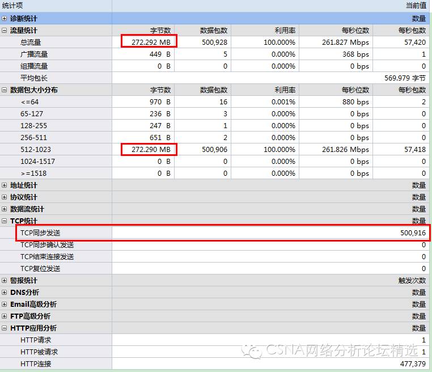
Task: Click the 368 bps broadcast value
Action: point(355,54)
